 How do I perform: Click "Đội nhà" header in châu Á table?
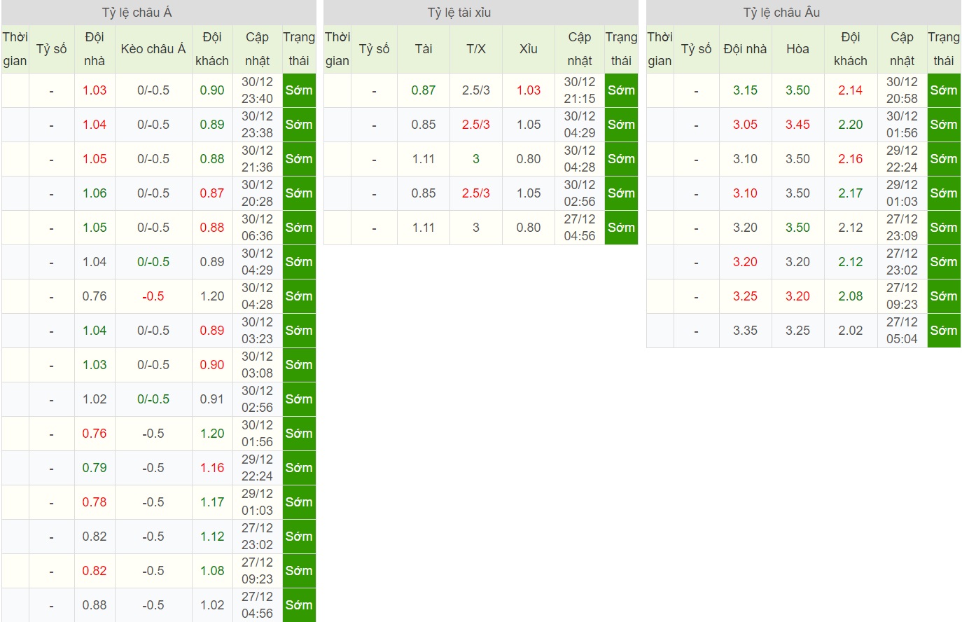[95, 49]
